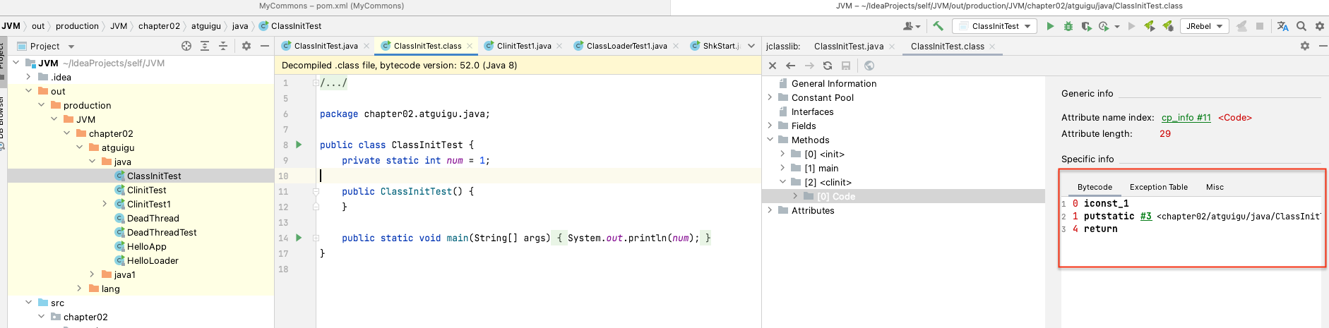Click the Profiler run icon
The image size is (1329, 328).
(x=1104, y=26)
